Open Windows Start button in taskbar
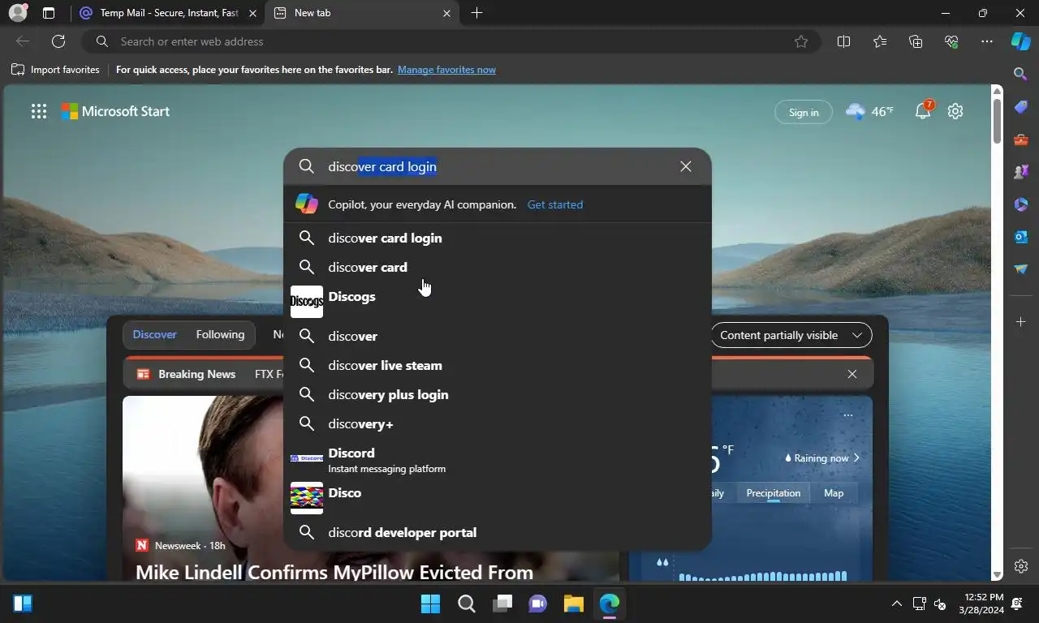 [x=430, y=604]
